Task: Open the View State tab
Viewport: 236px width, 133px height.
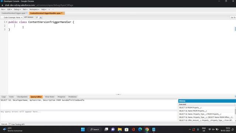Action: coord(49,97)
